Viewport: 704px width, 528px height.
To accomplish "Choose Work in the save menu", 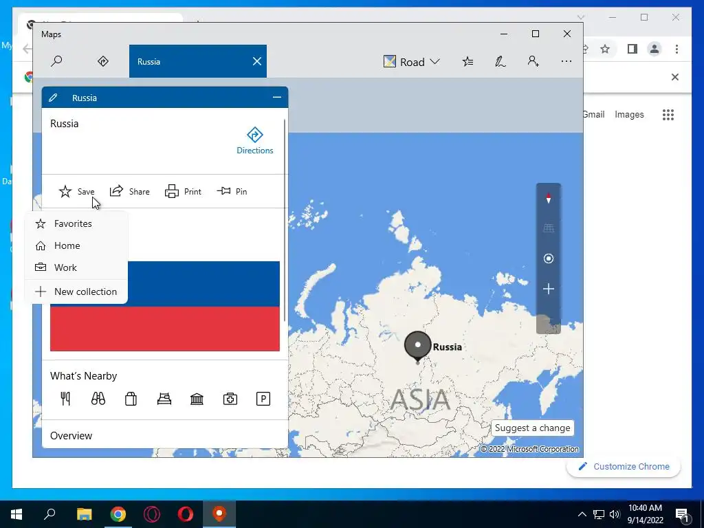I will click(x=76, y=267).
